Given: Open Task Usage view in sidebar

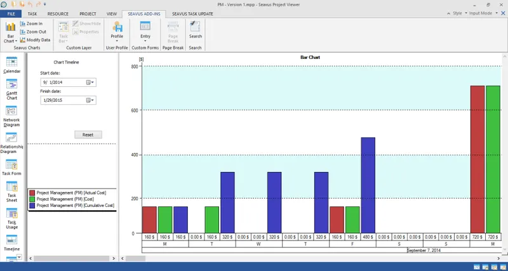Looking at the screenshot, I should click(11, 219).
